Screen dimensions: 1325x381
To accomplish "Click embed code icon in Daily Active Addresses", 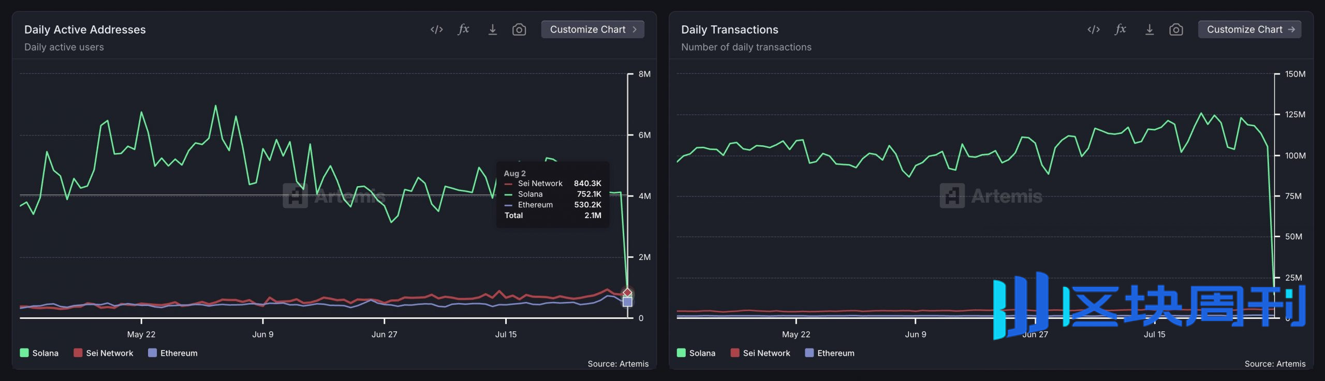I will tap(436, 30).
